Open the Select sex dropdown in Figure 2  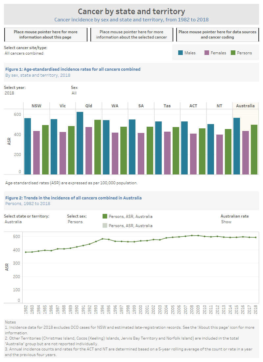click(76, 222)
